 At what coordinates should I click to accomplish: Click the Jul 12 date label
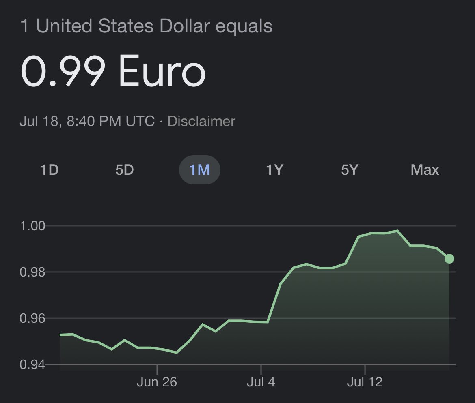pyautogui.click(x=365, y=382)
